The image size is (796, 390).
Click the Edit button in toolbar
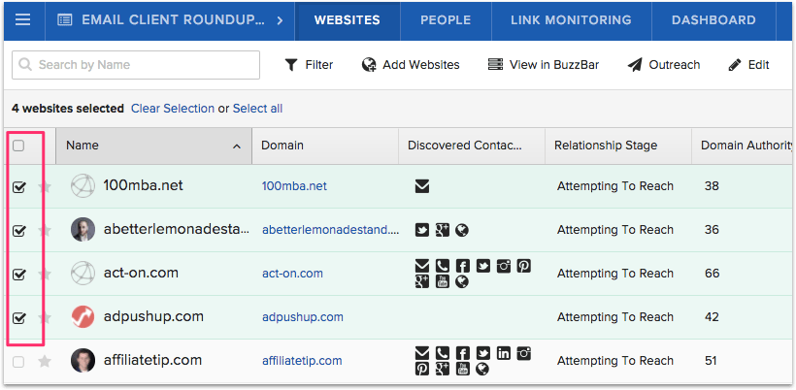[x=748, y=65]
